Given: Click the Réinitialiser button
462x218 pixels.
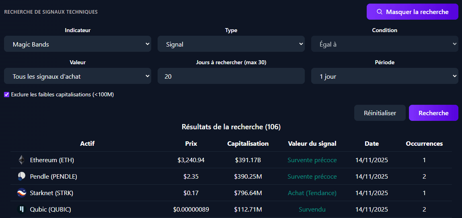Looking at the screenshot, I should pyautogui.click(x=380, y=113).
